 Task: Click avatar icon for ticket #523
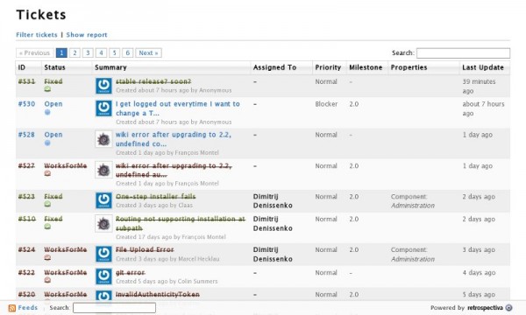click(x=103, y=200)
